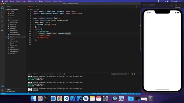
Task: Maximize the terminal panel with chevron
Action: coord(137,74)
